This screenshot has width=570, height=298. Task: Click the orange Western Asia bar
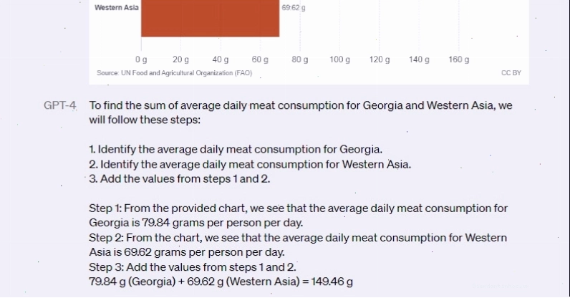tap(210, 18)
